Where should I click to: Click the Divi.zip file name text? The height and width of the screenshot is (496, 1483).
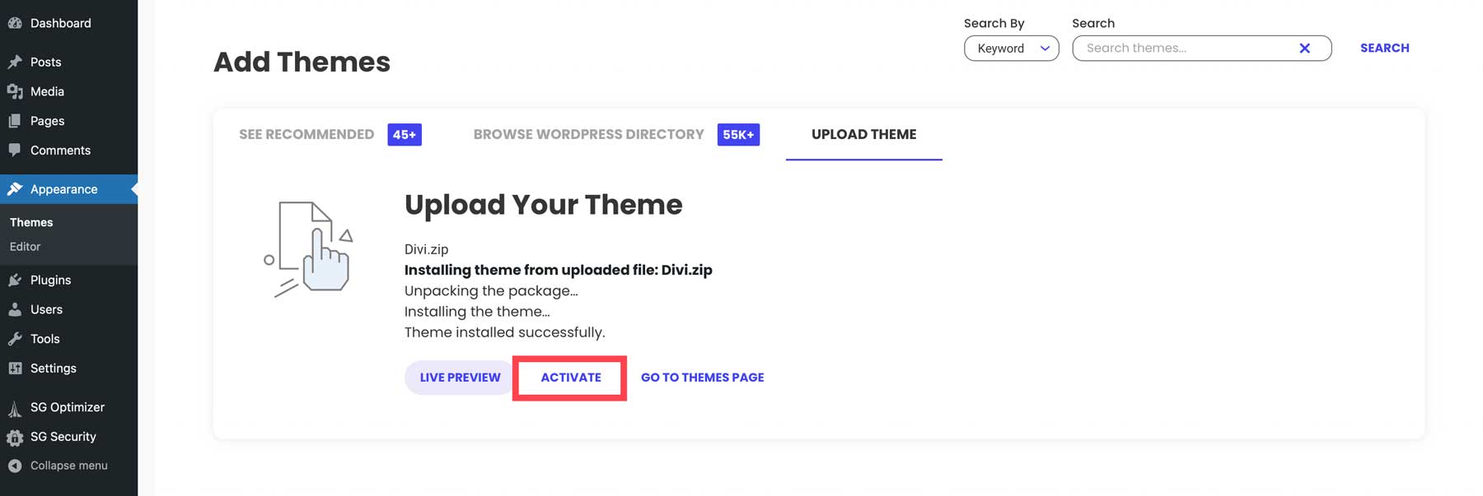click(426, 249)
